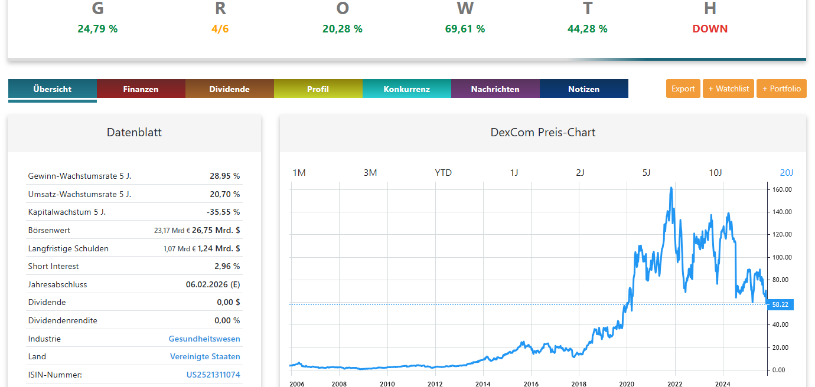Click the G growth score of 24,79 %
Screen dimensions: 815x387
click(97, 28)
